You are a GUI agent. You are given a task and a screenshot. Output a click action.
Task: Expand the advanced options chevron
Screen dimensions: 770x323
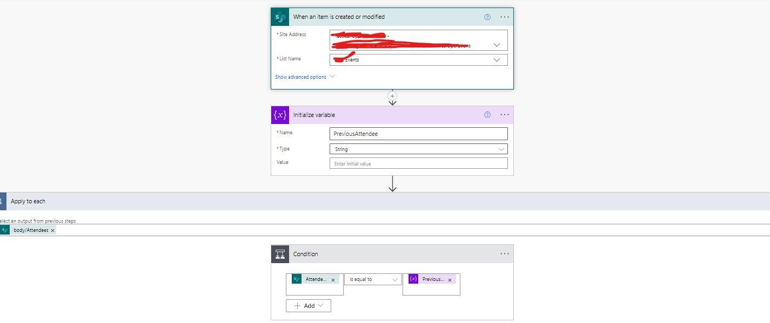pos(332,77)
